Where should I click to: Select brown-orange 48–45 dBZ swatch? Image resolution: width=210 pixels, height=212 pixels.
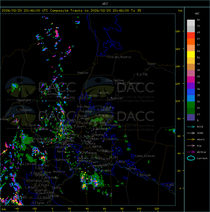click(191, 67)
